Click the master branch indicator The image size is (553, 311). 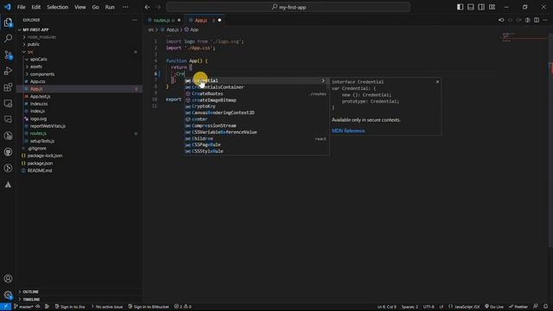tap(23, 307)
